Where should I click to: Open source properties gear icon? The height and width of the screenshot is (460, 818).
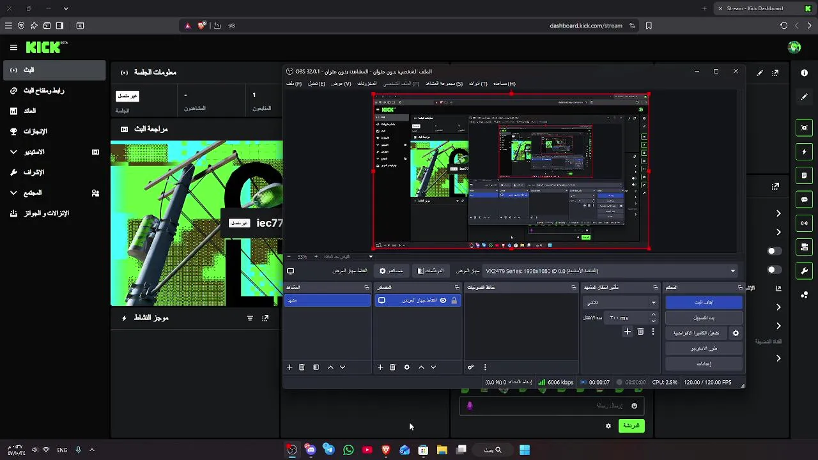tap(406, 367)
